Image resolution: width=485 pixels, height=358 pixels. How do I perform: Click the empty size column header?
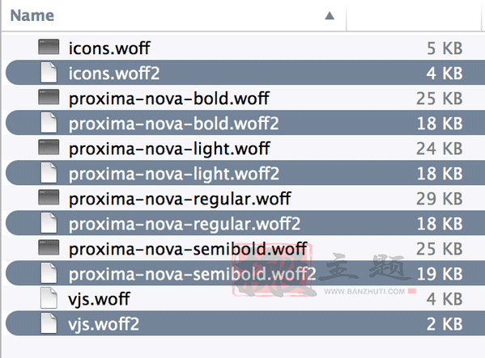415,15
